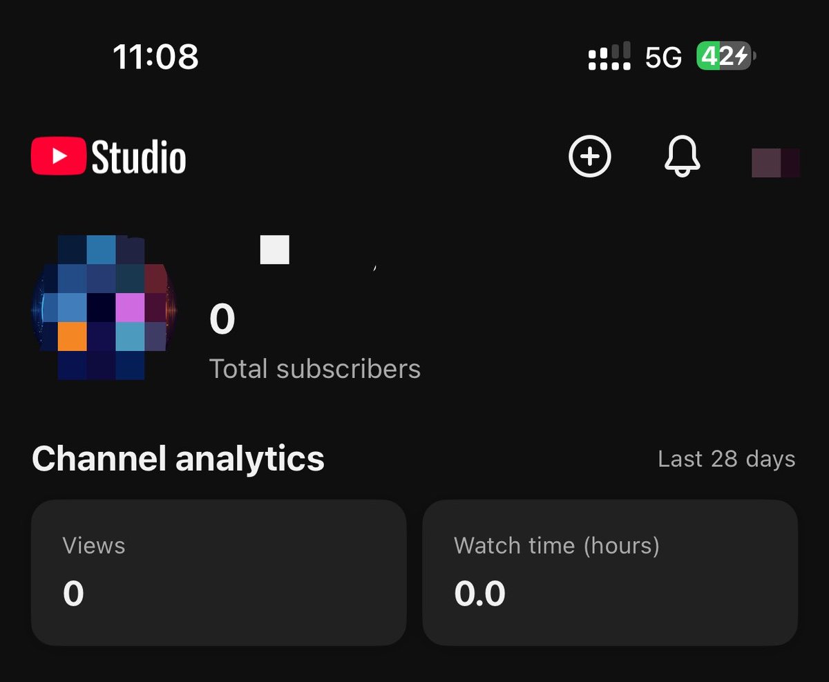Viewport: 829px width, 682px height.
Task: Tap the battery charging indicator
Action: click(726, 56)
